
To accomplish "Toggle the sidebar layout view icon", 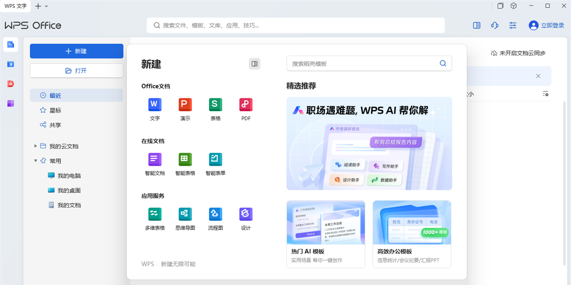I will point(476,25).
